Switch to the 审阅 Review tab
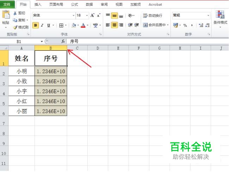 [x=104, y=5]
